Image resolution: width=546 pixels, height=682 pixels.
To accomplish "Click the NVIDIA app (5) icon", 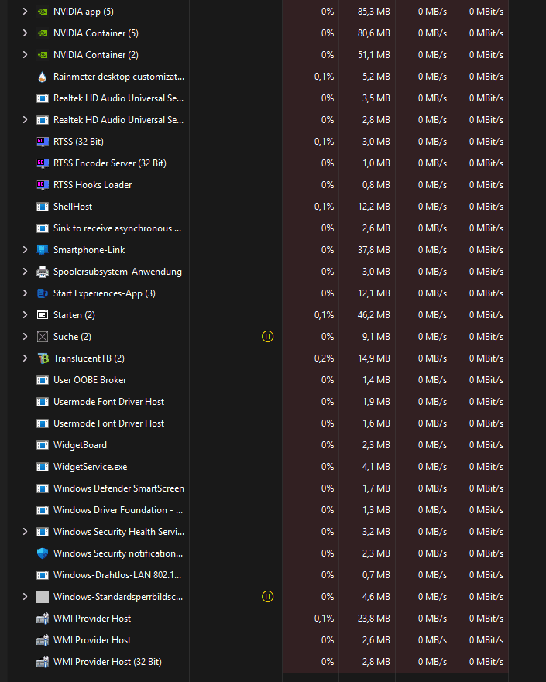I will [42, 12].
